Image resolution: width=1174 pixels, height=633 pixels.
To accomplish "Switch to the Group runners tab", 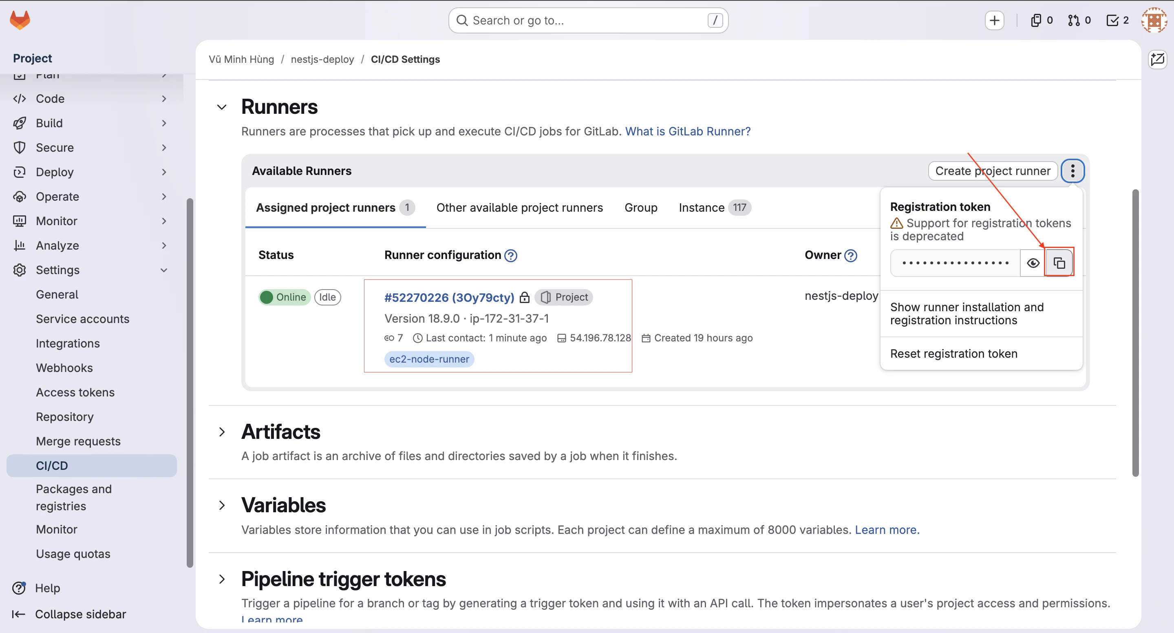I will [641, 208].
